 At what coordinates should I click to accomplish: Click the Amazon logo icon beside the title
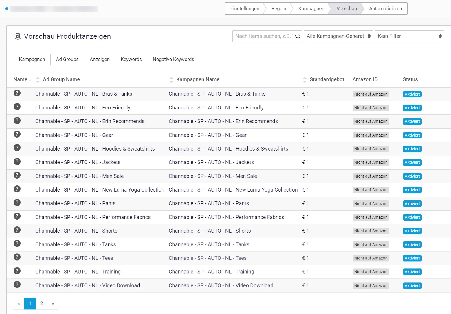coord(18,36)
